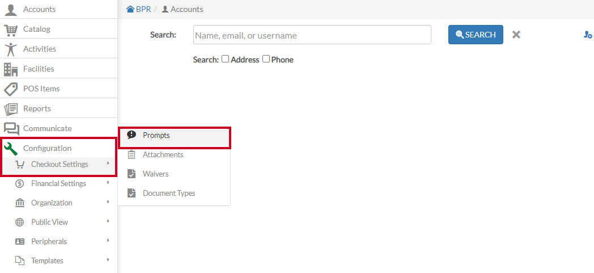Enable the Phone search checkbox
This screenshot has height=273, width=594.
266,59
